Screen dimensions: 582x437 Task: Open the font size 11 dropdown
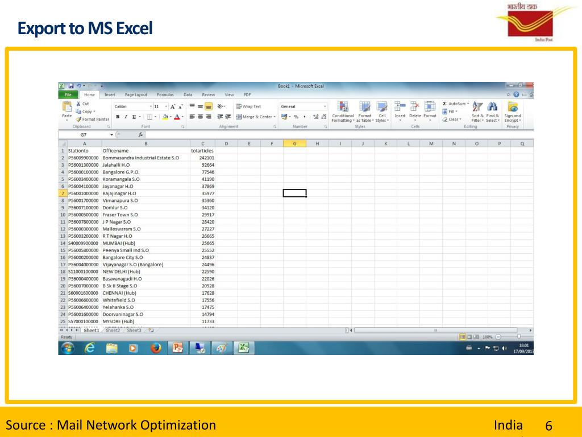(x=166, y=106)
